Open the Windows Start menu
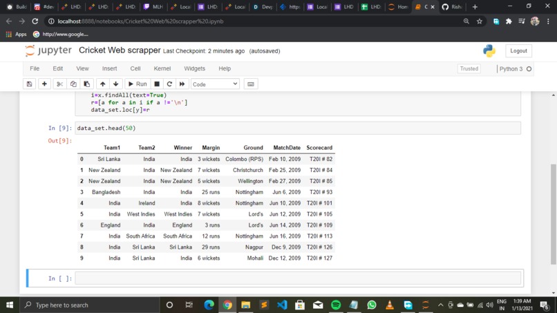557x313 pixels. 10,305
